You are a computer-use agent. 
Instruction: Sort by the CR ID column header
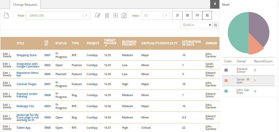pos(46,43)
